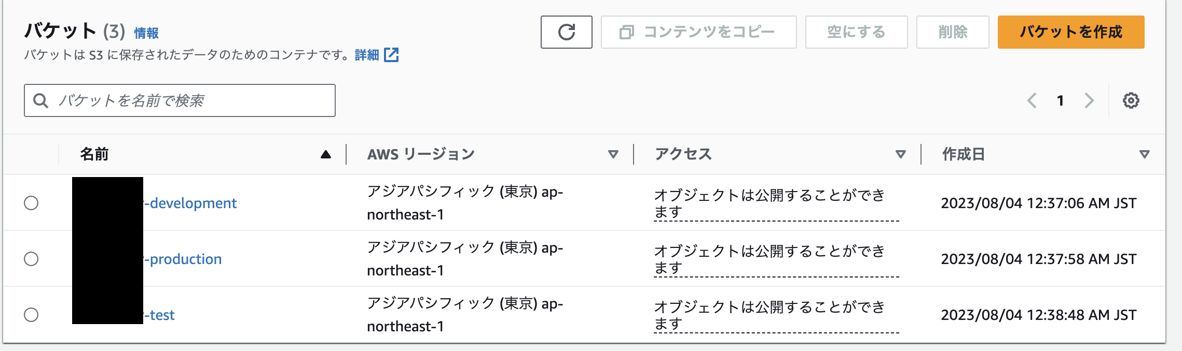Click the magnifier icon in the search box
The image size is (1182, 351).
[x=41, y=99]
